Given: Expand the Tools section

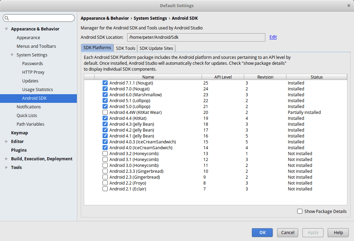Looking at the screenshot, I should point(7,167).
